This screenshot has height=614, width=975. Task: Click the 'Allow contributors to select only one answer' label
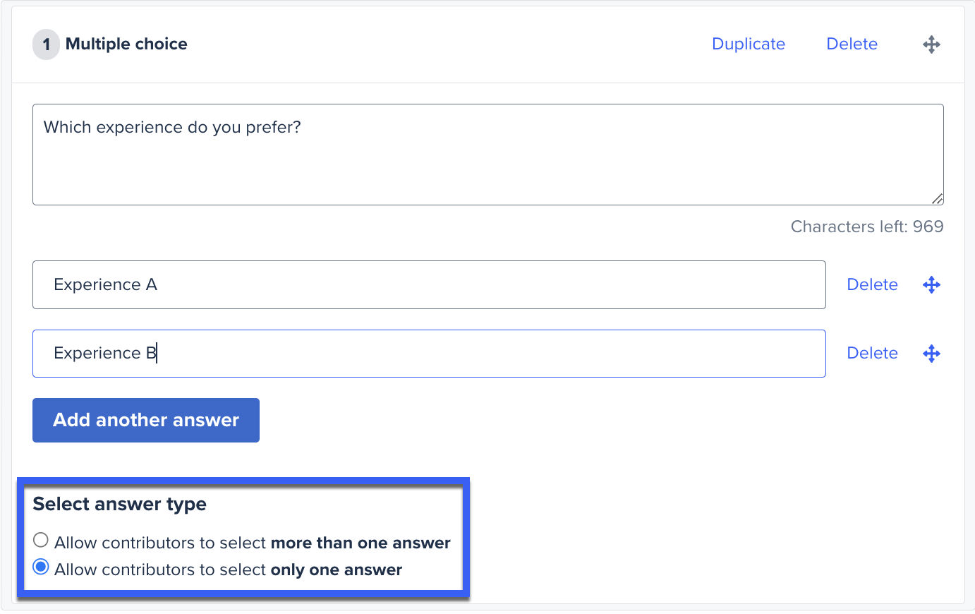(x=228, y=570)
